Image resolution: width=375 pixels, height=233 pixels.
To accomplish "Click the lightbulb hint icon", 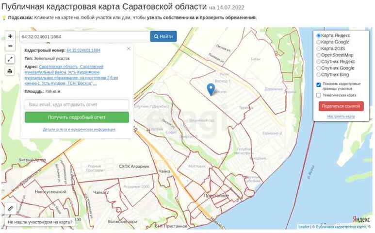I will coord(4,17).
